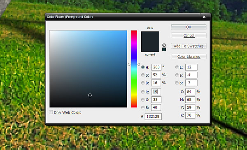Screen dimensions: 247x150
Task: Select the R red radio button
Action: point(143,92)
